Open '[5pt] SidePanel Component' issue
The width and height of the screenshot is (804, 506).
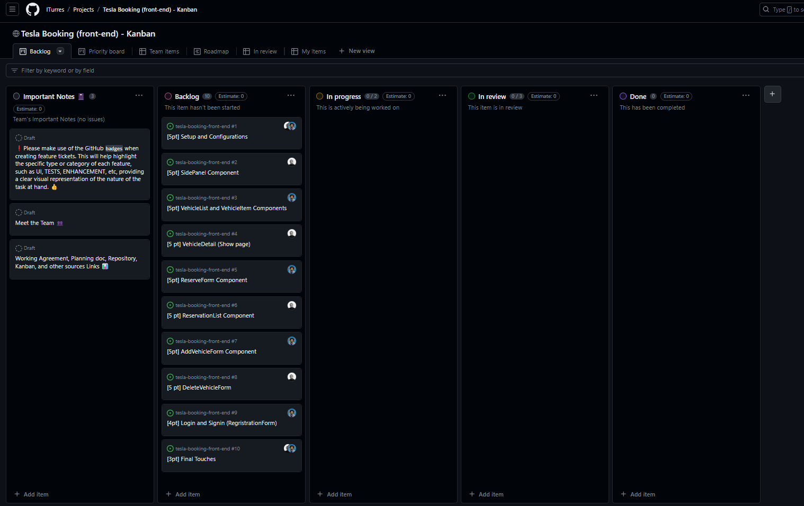click(203, 173)
